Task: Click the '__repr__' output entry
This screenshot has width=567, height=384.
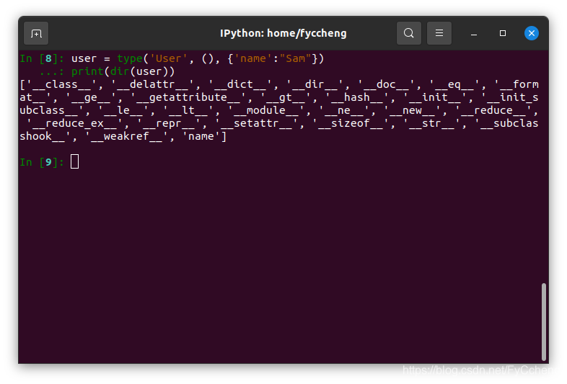Action: click(169, 123)
